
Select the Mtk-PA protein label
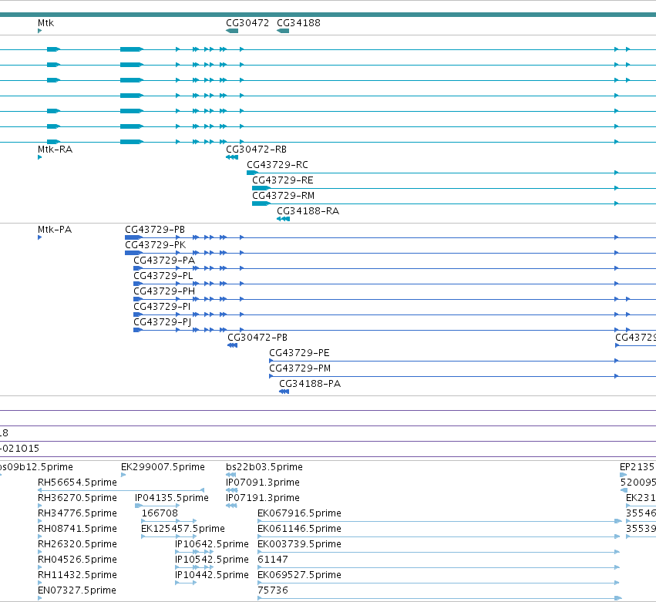pyautogui.click(x=55, y=230)
